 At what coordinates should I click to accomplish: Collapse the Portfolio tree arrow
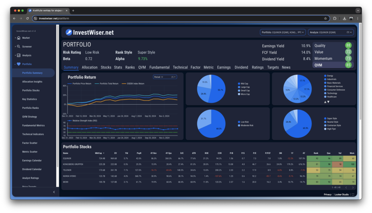(x=15, y=64)
